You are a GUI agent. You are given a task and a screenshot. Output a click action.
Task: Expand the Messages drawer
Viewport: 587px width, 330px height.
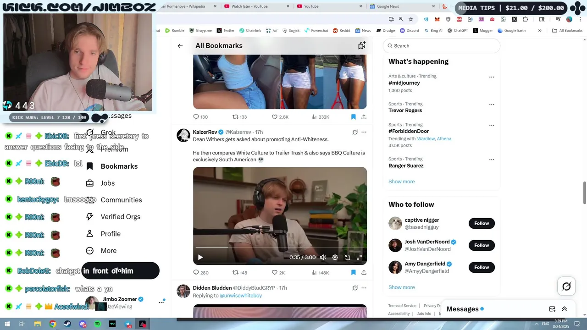[565, 309]
